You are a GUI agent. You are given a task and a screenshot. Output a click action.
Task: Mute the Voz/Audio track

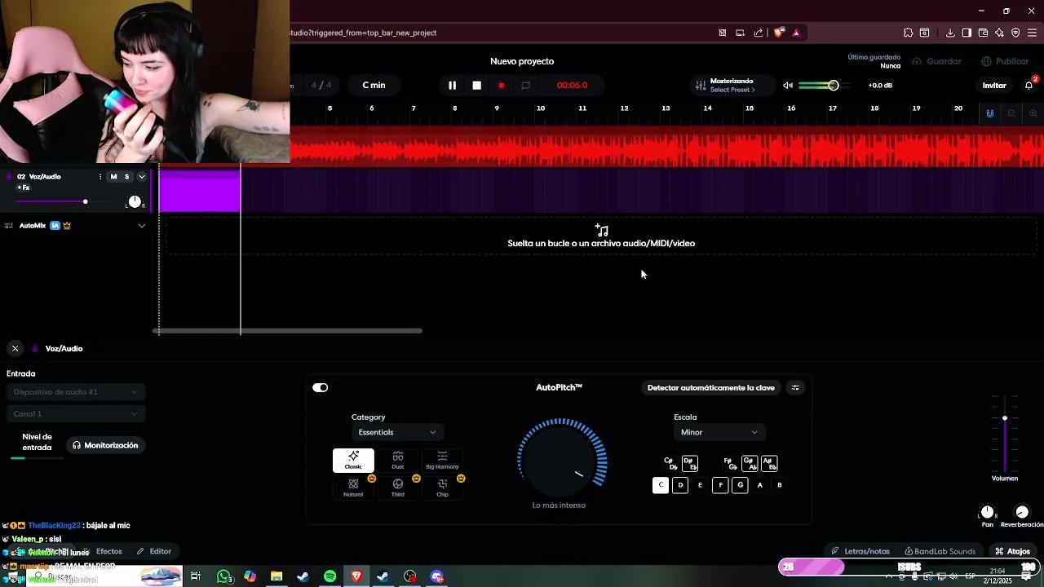pyautogui.click(x=113, y=177)
